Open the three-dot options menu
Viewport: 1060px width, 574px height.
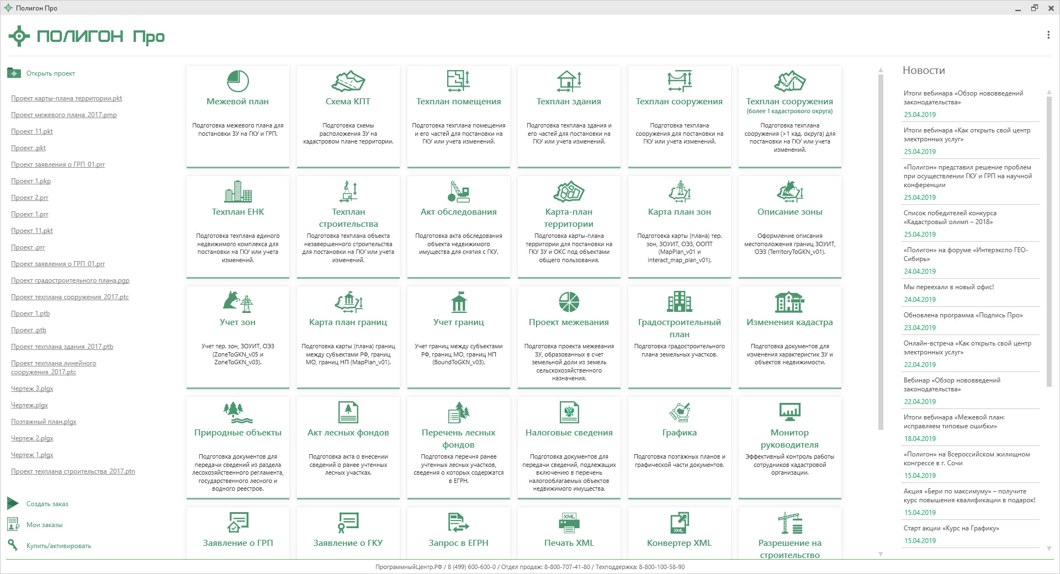click(1048, 35)
